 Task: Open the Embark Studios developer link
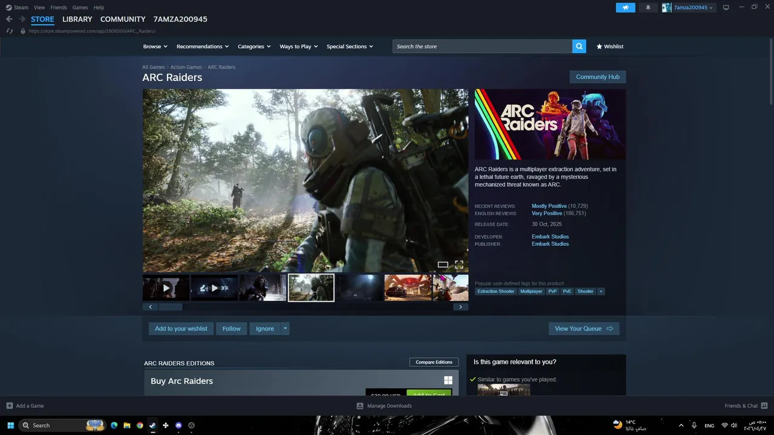click(x=550, y=237)
